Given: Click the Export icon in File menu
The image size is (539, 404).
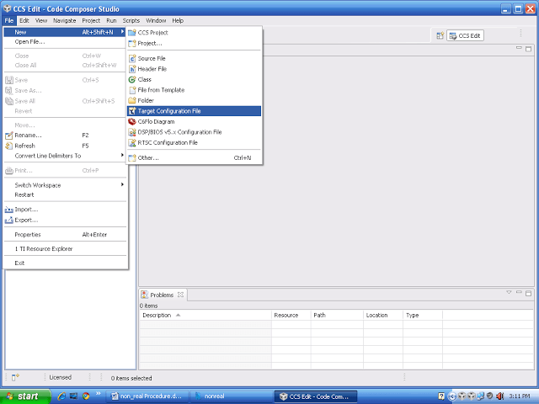Looking at the screenshot, I should point(9,221).
